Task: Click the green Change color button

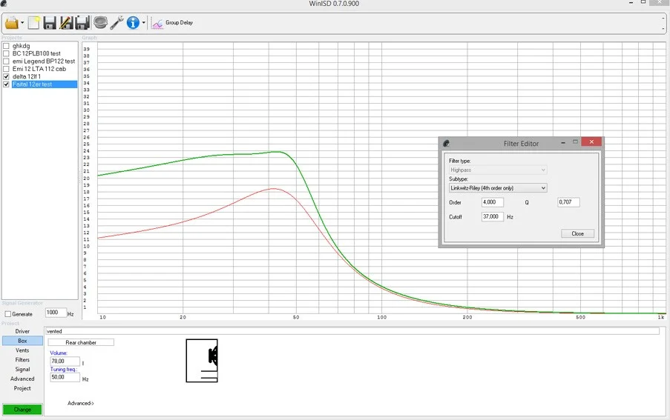Action: point(22,409)
